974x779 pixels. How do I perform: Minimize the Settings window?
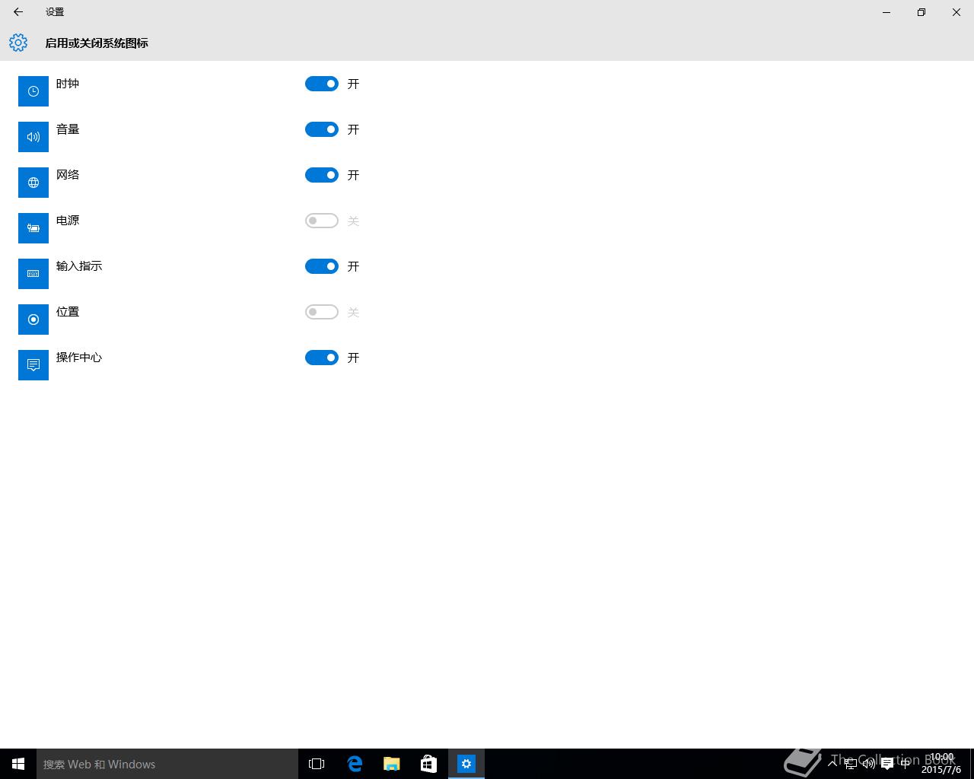pyautogui.click(x=886, y=12)
